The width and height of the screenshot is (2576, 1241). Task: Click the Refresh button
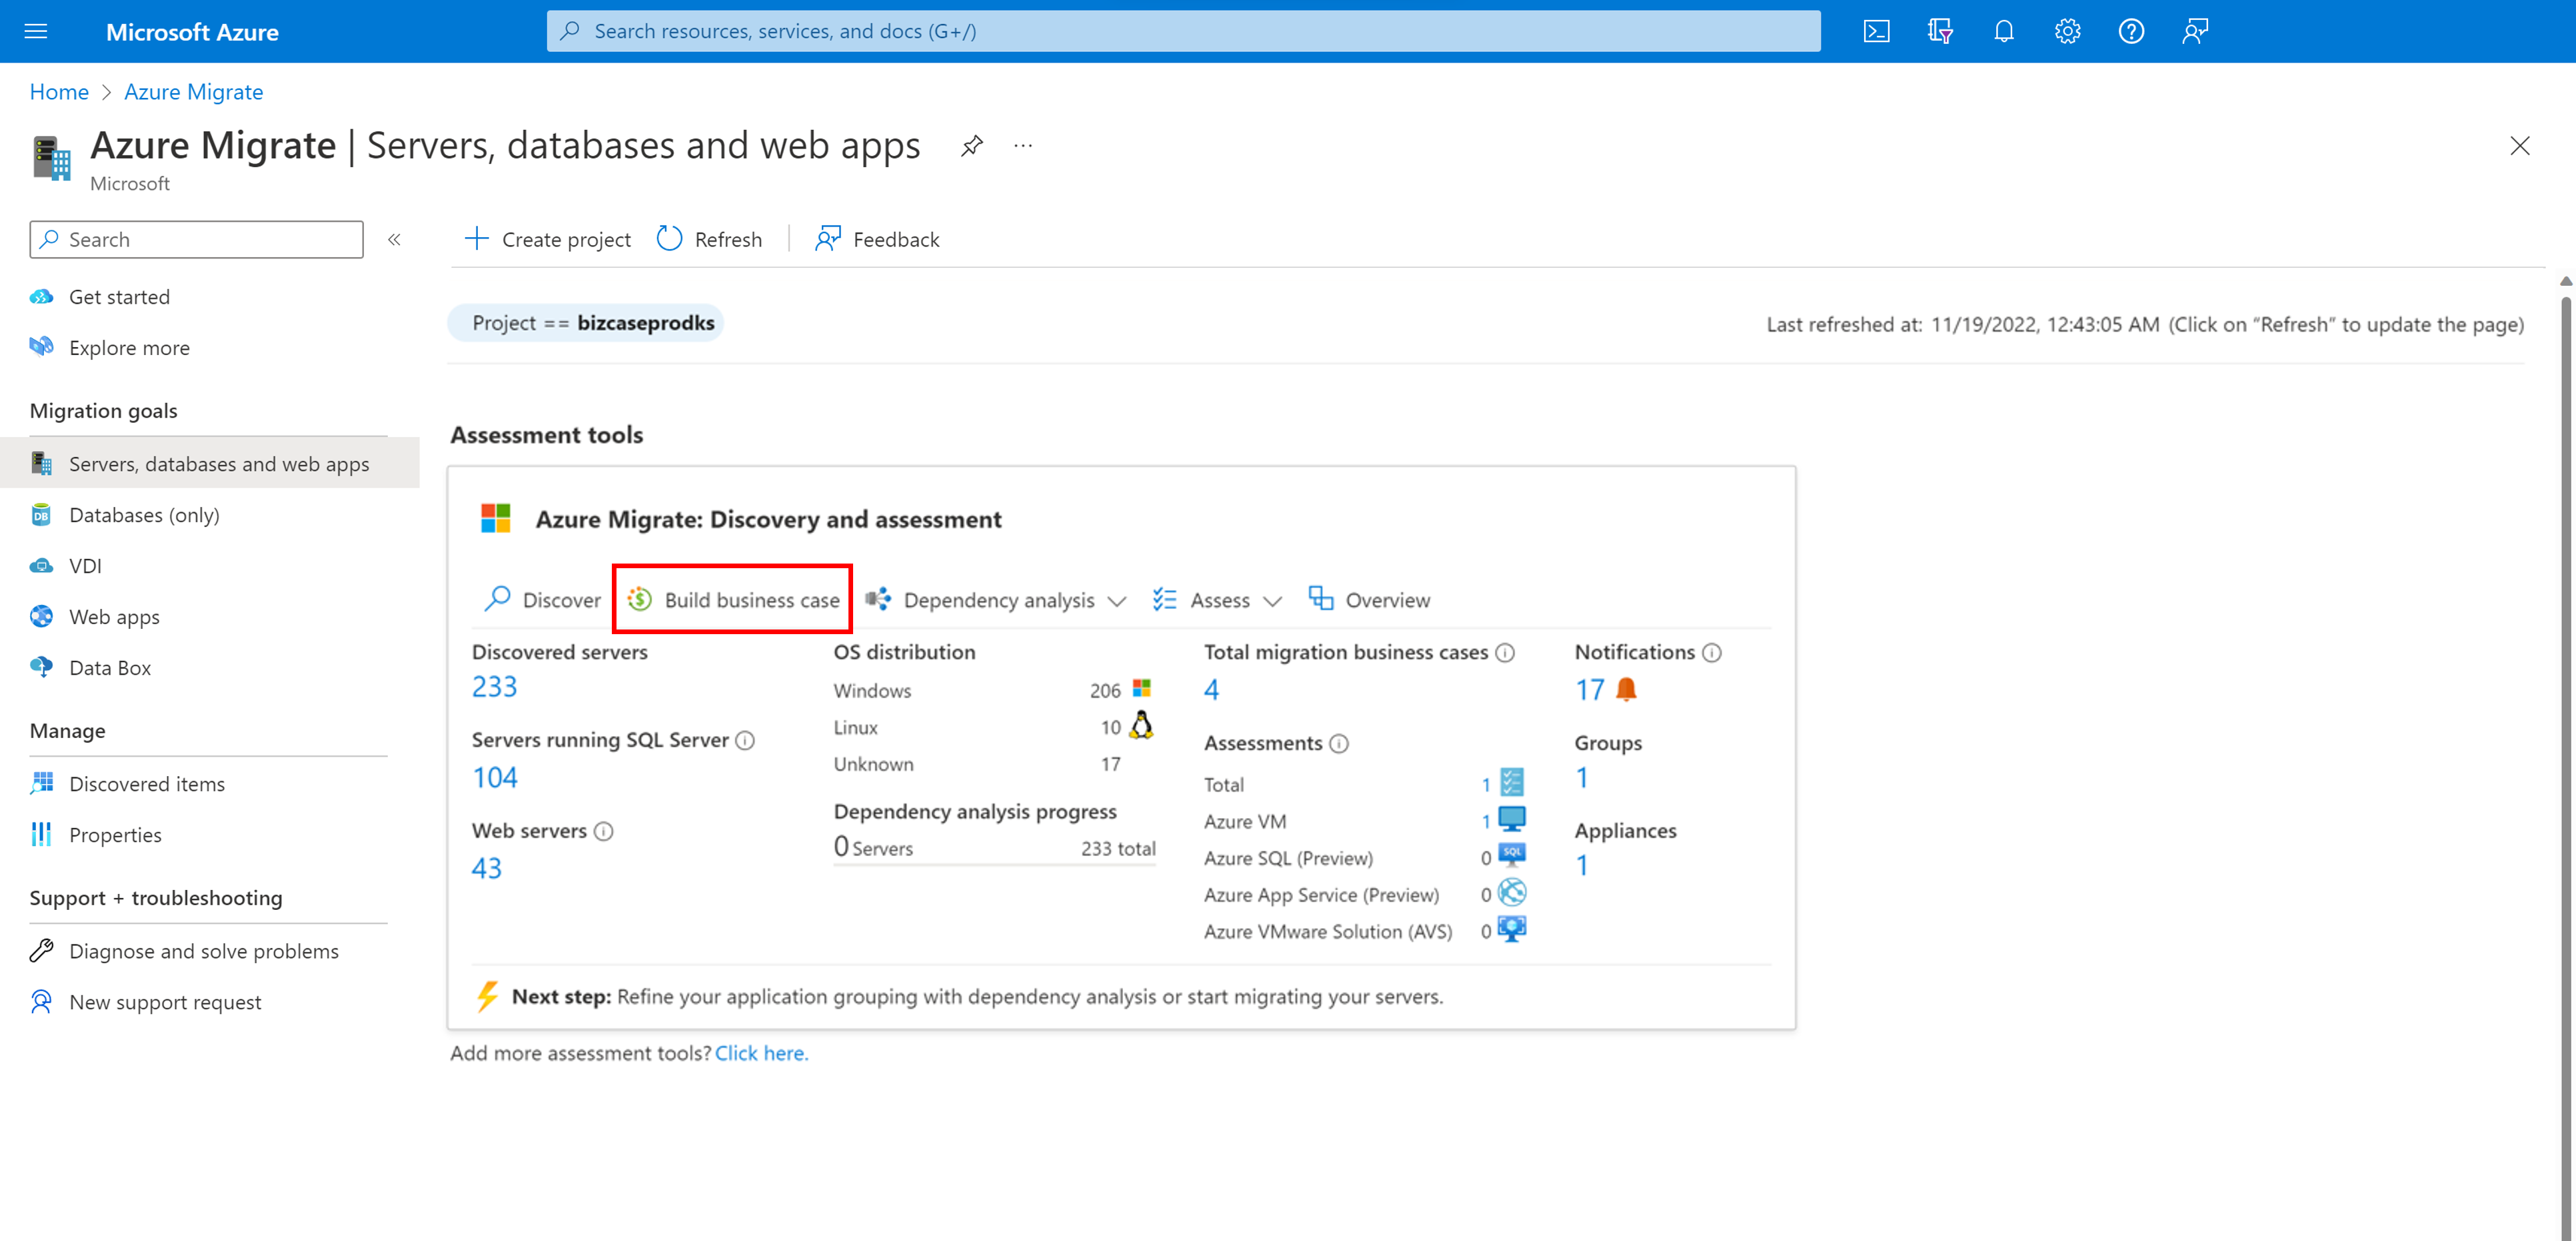click(x=710, y=238)
